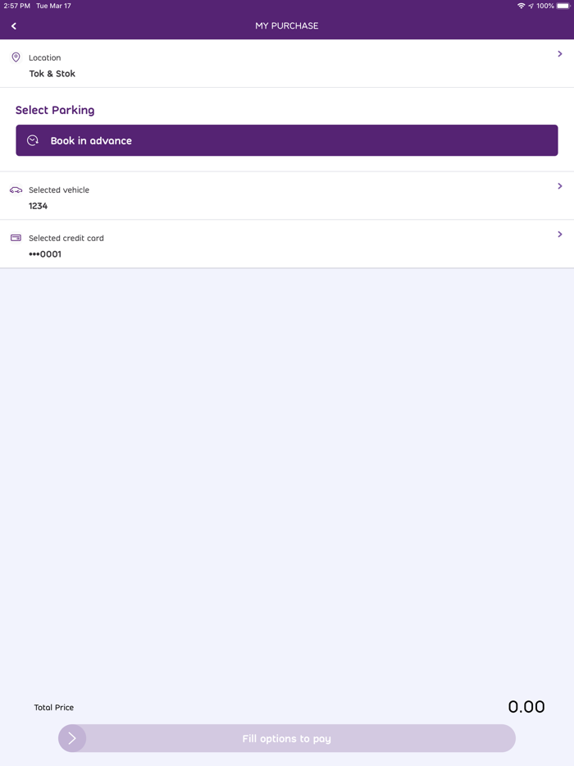Click the car icon beside Selected vehicle

(x=16, y=189)
